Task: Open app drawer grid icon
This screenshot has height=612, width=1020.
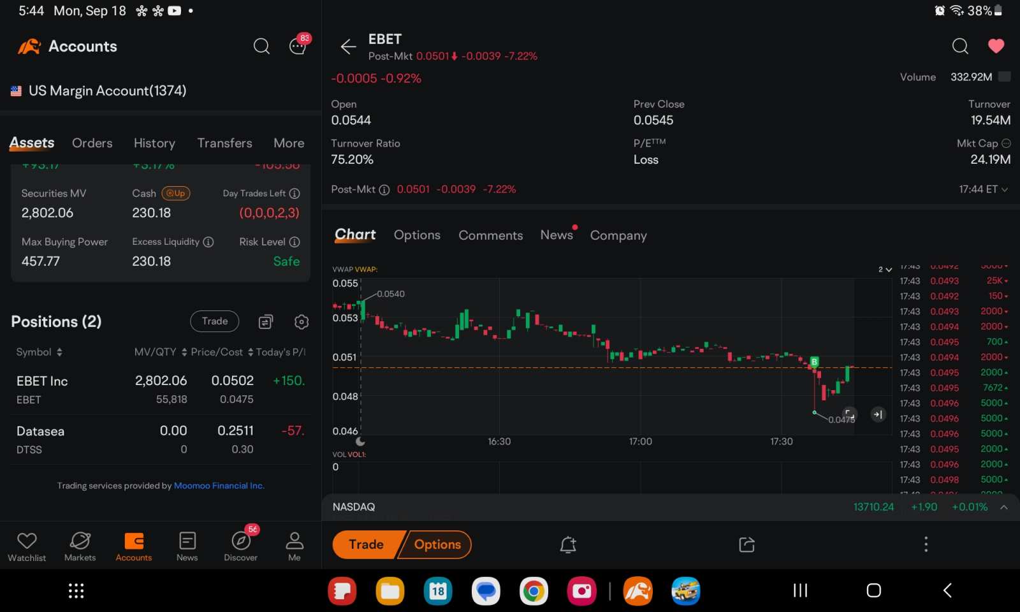Action: tap(76, 591)
